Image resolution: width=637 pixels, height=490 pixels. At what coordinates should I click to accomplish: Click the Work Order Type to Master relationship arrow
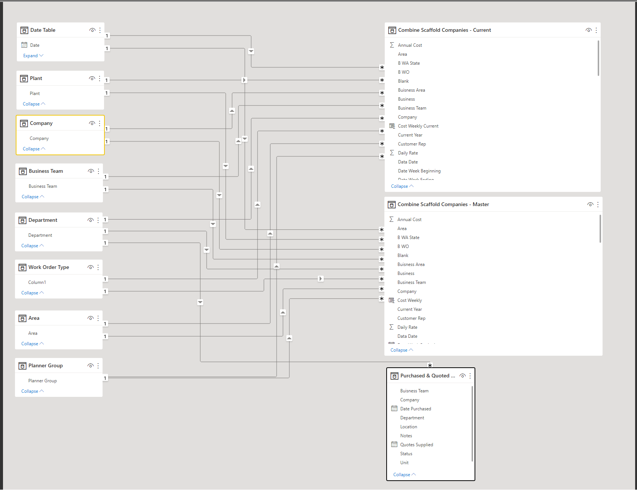tap(321, 279)
